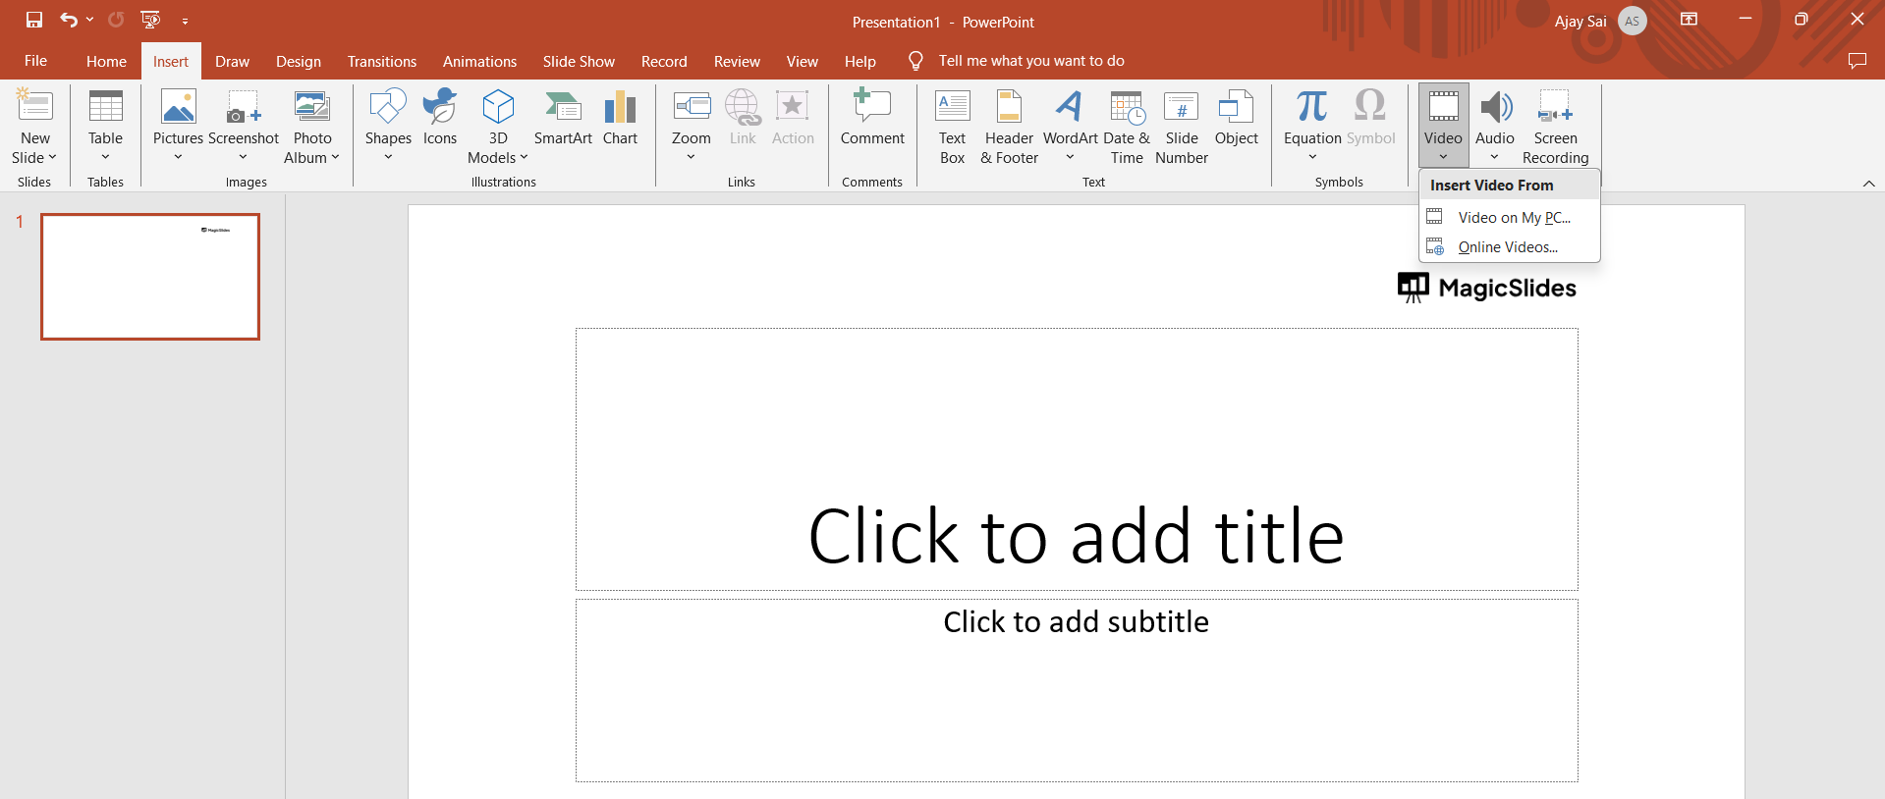The height and width of the screenshot is (799, 1885).
Task: Select slide 1 thumbnail
Action: point(150,277)
